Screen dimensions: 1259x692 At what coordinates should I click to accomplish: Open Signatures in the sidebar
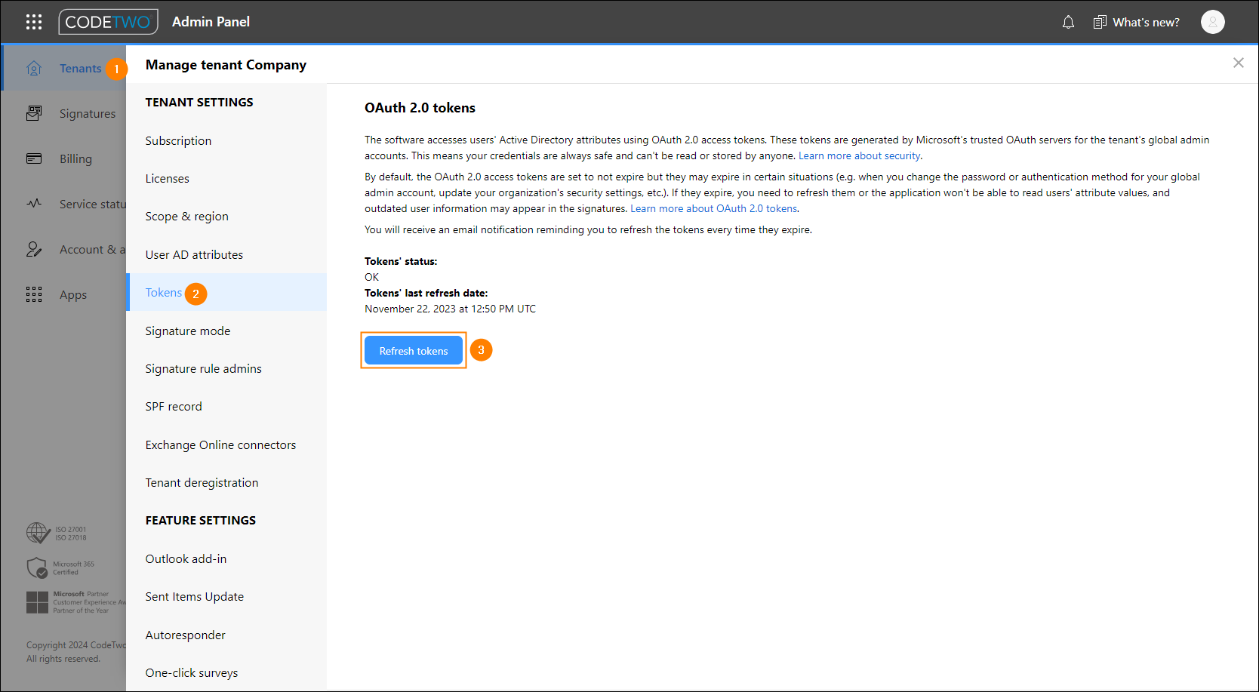63,113
